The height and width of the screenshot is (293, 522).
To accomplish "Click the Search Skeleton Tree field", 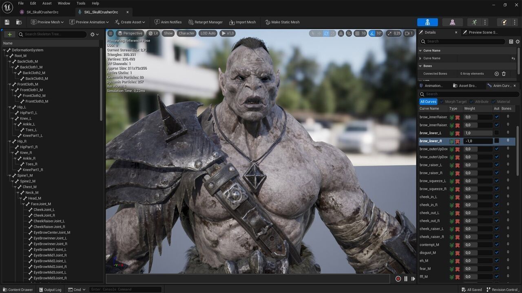I will (52, 34).
